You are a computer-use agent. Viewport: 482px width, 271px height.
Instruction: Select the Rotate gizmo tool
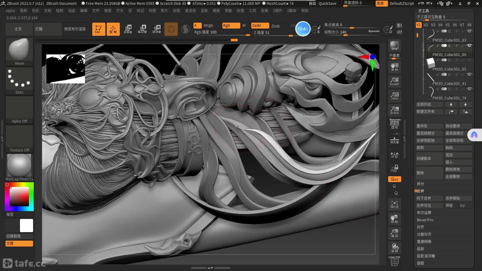(157, 29)
